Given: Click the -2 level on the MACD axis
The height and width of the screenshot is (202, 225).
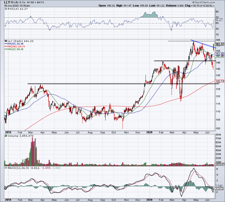Looking at the screenshot, I should click(x=217, y=192).
